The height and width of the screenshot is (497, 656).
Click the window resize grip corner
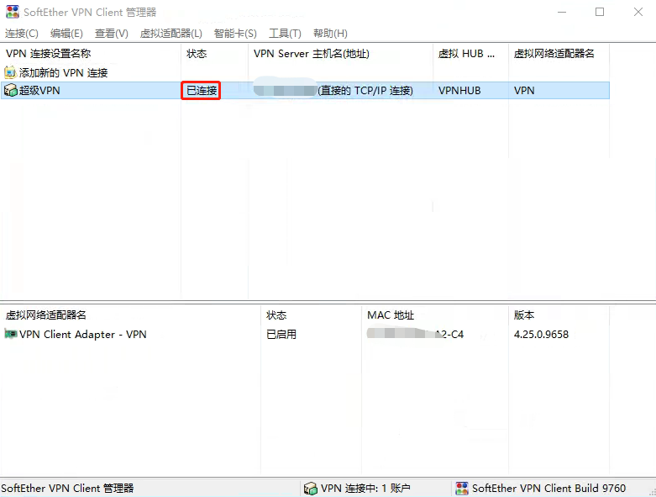652,493
